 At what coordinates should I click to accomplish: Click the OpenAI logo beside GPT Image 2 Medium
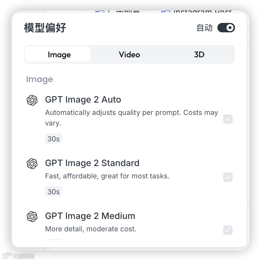(x=32, y=216)
